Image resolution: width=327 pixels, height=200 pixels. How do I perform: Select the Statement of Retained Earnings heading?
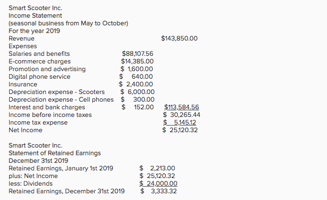[55, 153]
